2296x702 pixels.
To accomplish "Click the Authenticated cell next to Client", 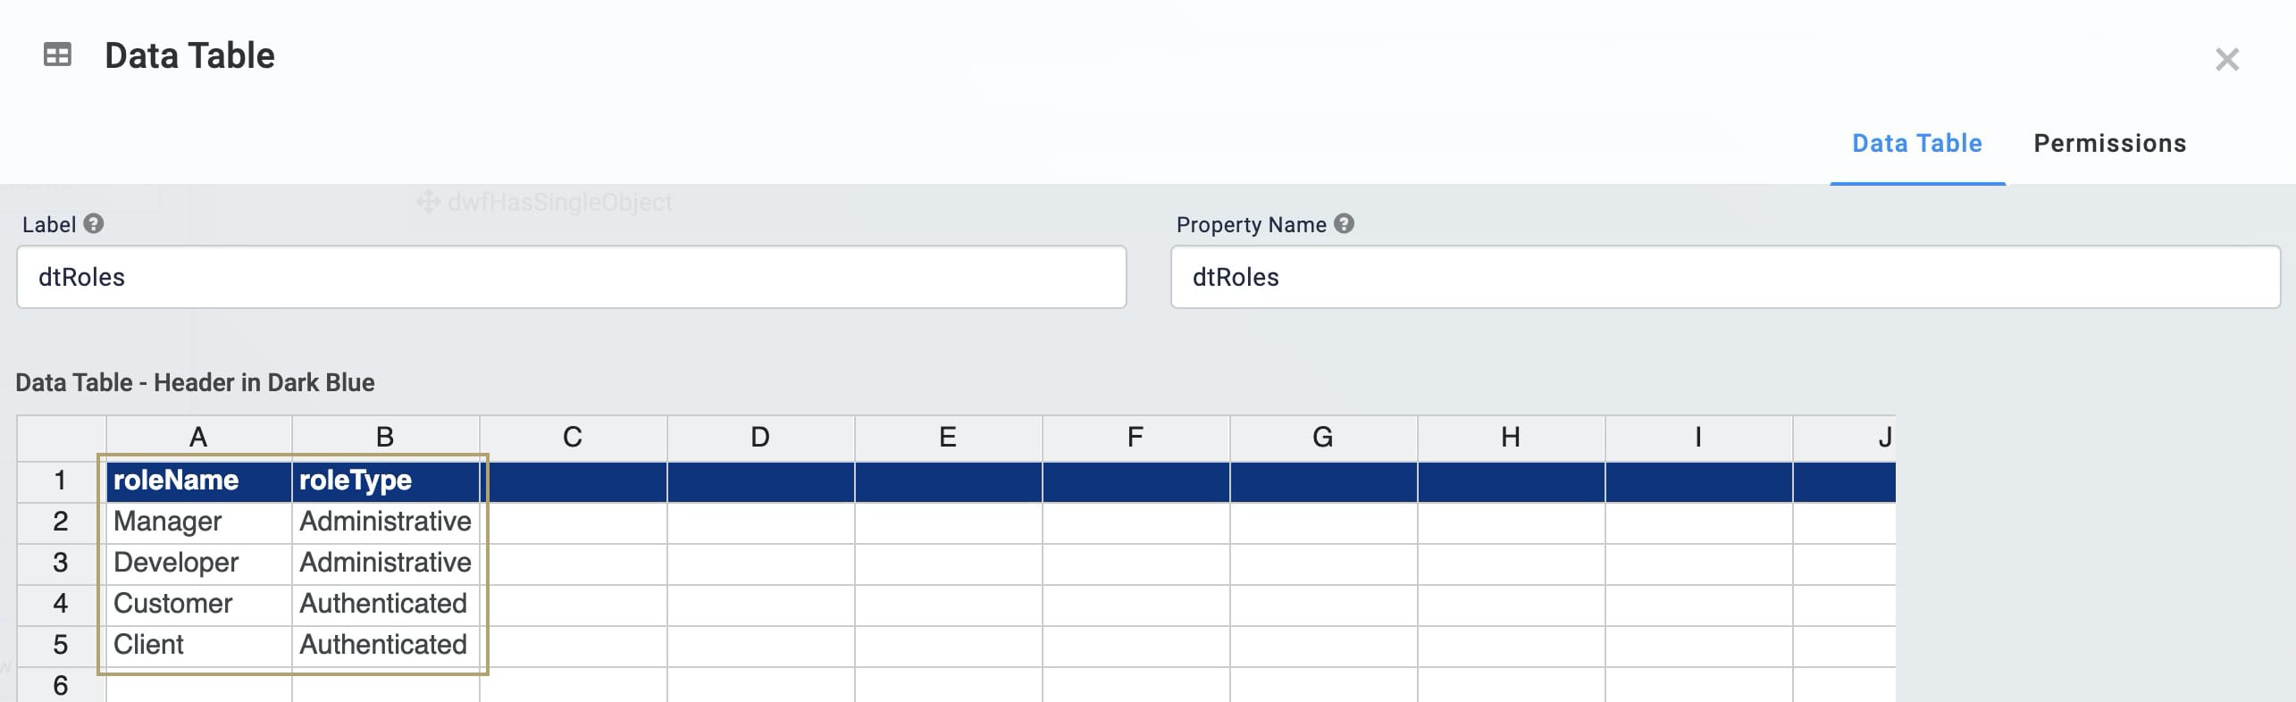I will pyautogui.click(x=385, y=645).
